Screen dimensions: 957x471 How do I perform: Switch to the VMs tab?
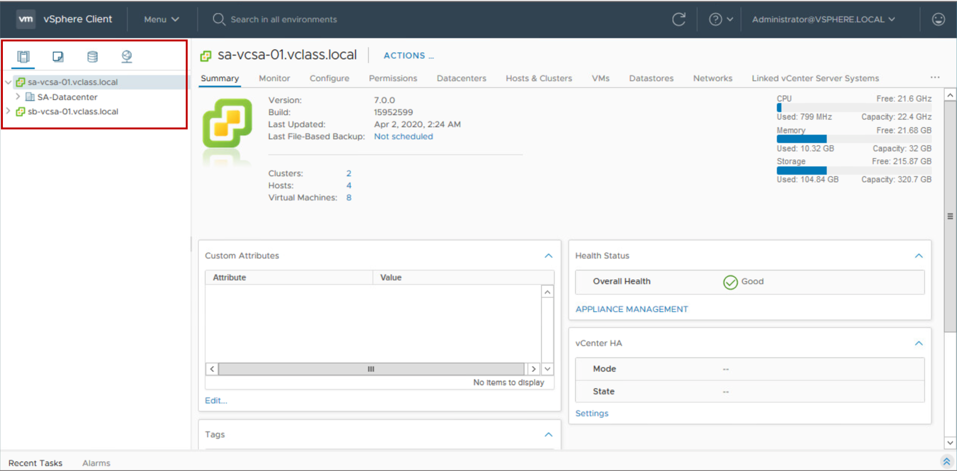[x=600, y=78]
